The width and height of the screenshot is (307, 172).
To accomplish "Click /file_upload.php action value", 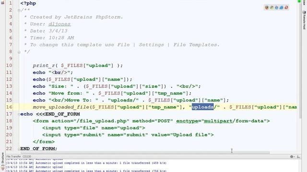I will [x=101, y=121].
